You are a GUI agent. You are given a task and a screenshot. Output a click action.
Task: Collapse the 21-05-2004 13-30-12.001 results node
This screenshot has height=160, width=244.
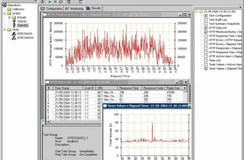pyautogui.click(x=197, y=12)
